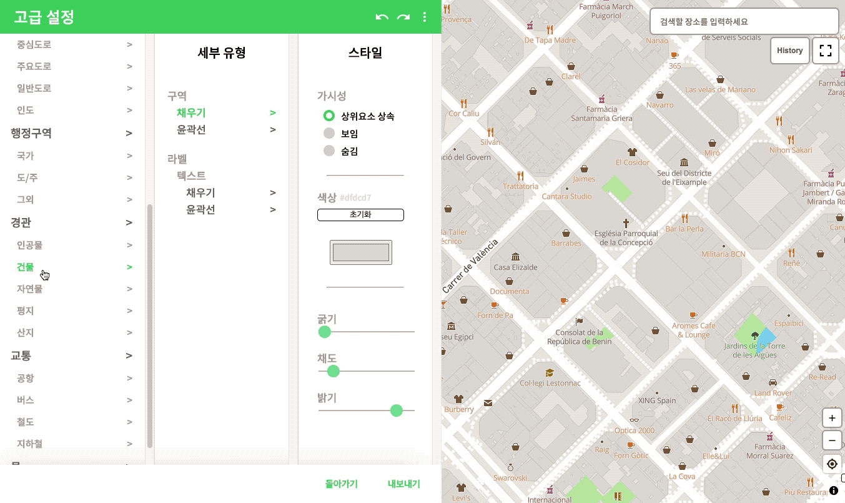Click the museum icon at Casa Elizalde
The image size is (845, 503).
[x=515, y=257]
